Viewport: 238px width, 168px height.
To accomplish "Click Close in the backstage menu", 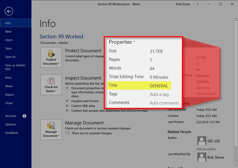I will click(x=16, y=103).
